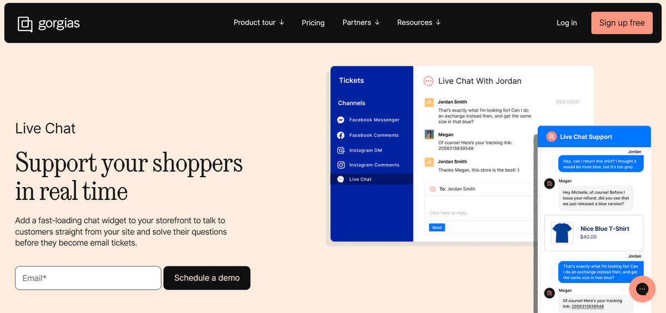Click the Instagram DM icon

(341, 150)
